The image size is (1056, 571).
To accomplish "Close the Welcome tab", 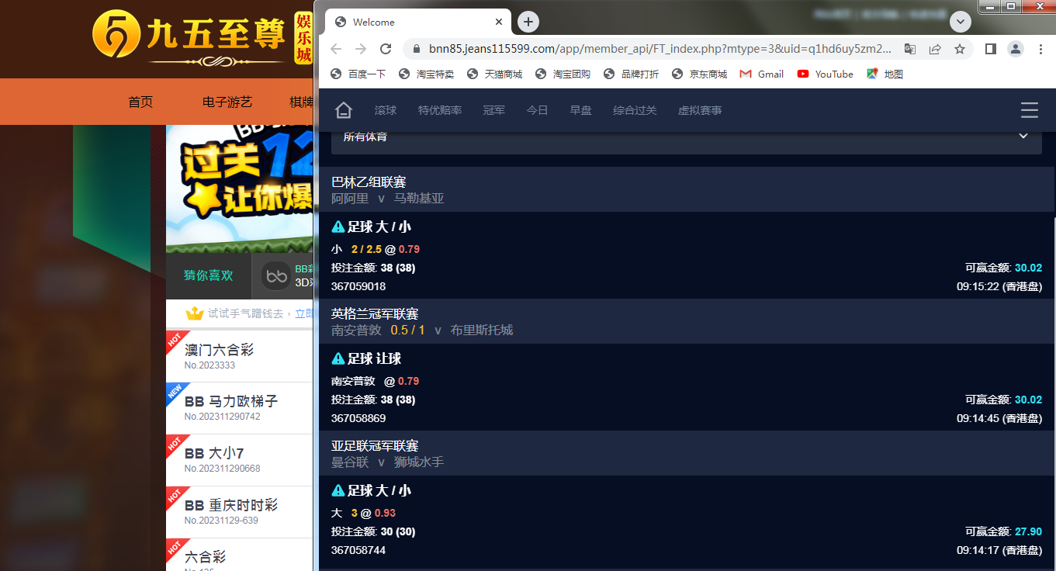I will pyautogui.click(x=500, y=22).
